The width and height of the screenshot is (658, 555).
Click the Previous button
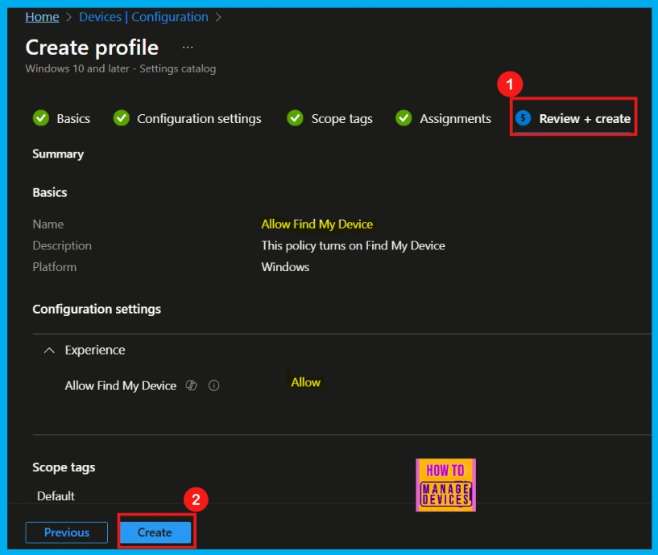(67, 532)
